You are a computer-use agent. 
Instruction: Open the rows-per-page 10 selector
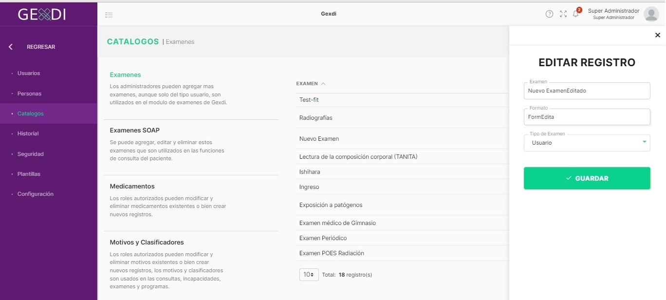[309, 275]
